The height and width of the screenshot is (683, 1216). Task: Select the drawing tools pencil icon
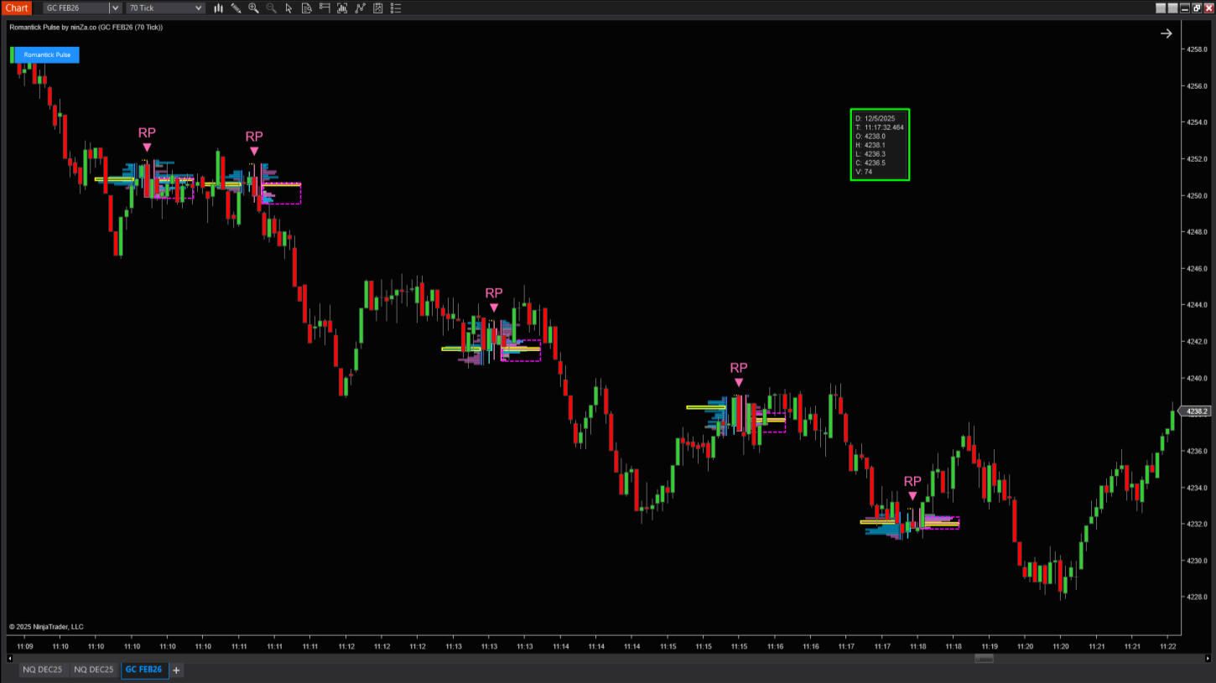pos(236,8)
